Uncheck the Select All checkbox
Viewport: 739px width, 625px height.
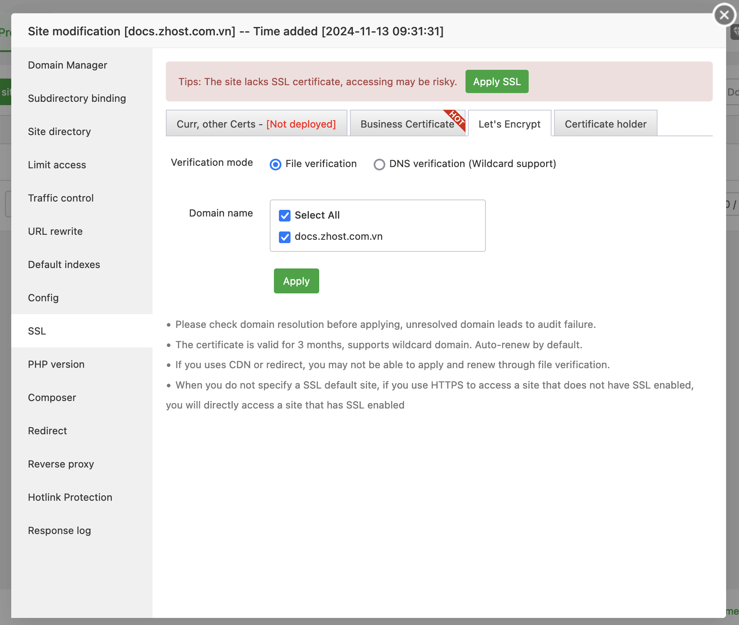click(284, 215)
